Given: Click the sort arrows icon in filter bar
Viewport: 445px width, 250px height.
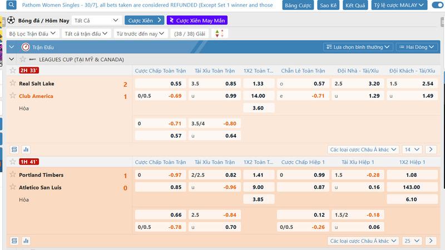Looking at the screenshot, I should click(218, 33).
